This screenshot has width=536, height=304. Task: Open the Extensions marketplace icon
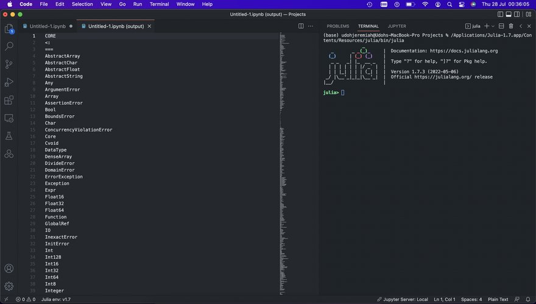pos(9,101)
